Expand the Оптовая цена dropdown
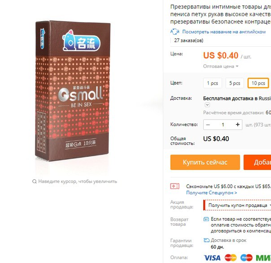The width and height of the screenshot is (271, 263). [221, 67]
